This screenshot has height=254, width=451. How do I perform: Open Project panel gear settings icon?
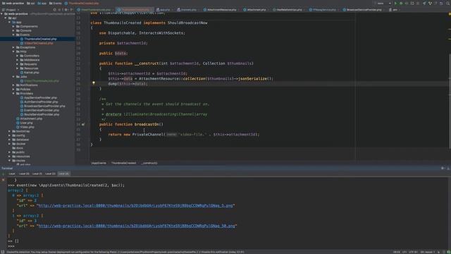click(66, 9)
